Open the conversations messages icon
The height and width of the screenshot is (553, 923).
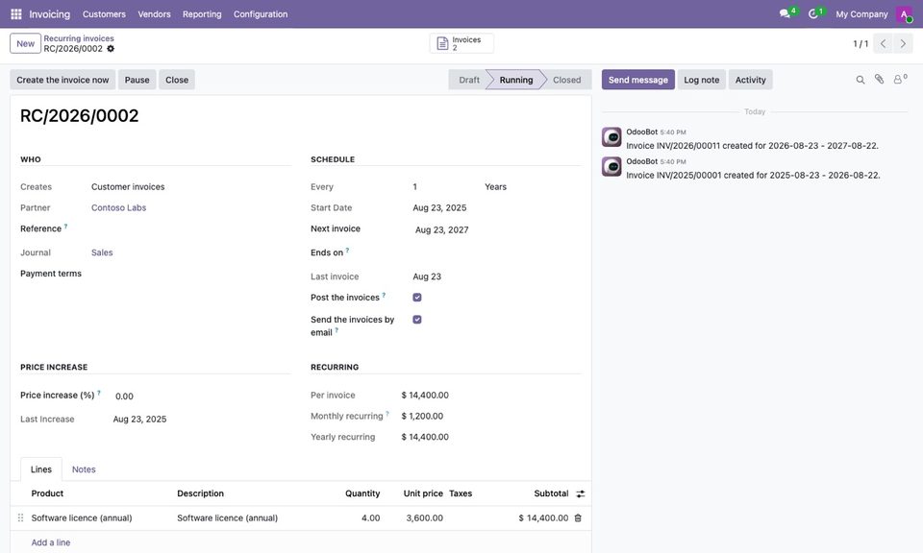[785, 13]
